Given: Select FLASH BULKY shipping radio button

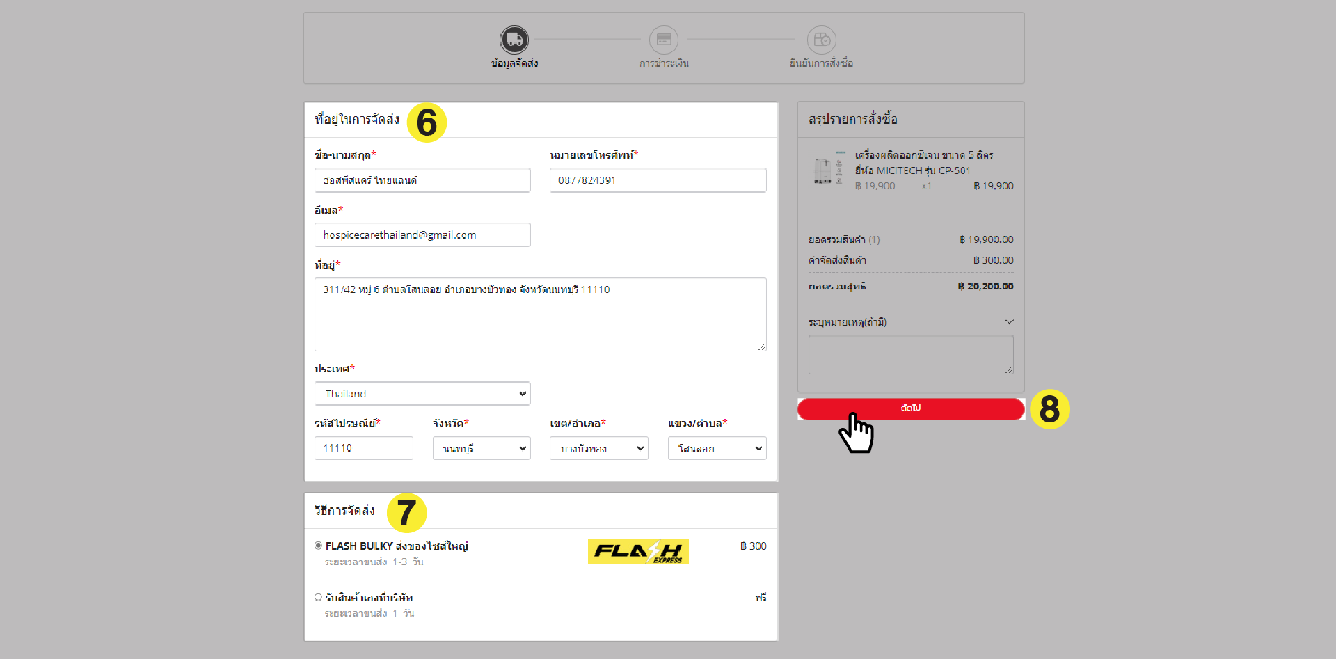Looking at the screenshot, I should [318, 546].
